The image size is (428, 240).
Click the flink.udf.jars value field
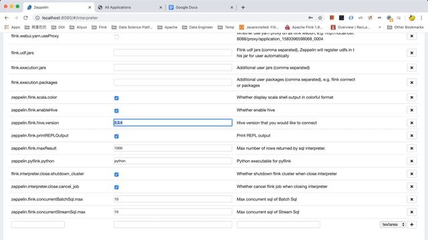point(173,53)
